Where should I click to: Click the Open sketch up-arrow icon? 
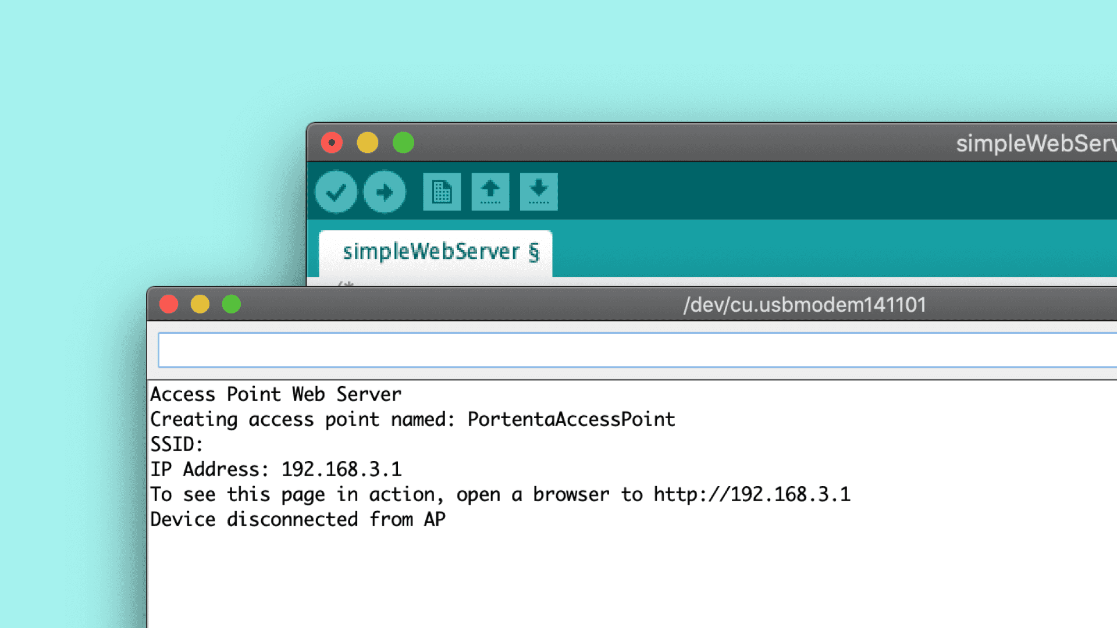tap(490, 192)
